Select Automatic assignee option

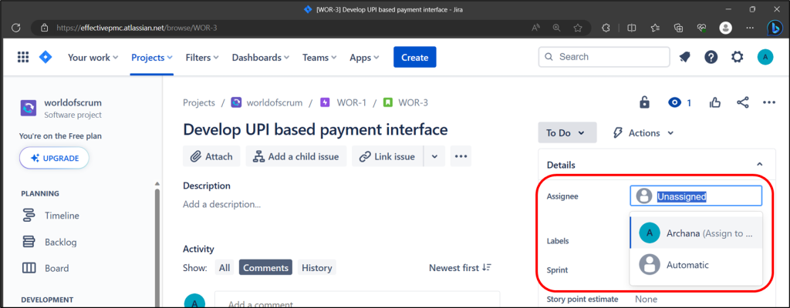(x=696, y=265)
